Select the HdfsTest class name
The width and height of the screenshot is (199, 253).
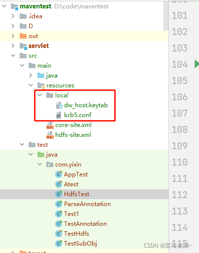click(x=77, y=194)
